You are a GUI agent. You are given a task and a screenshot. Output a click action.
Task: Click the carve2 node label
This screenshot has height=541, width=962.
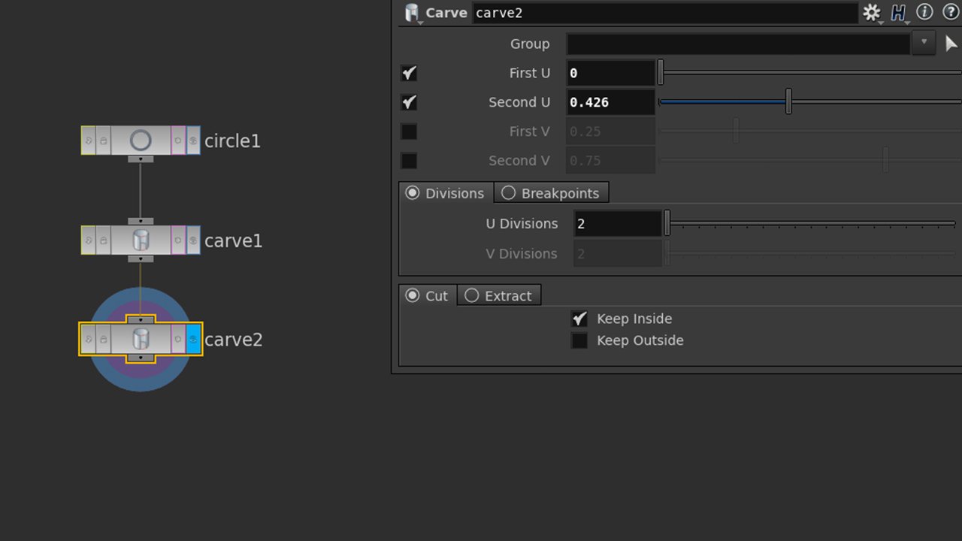tap(234, 340)
